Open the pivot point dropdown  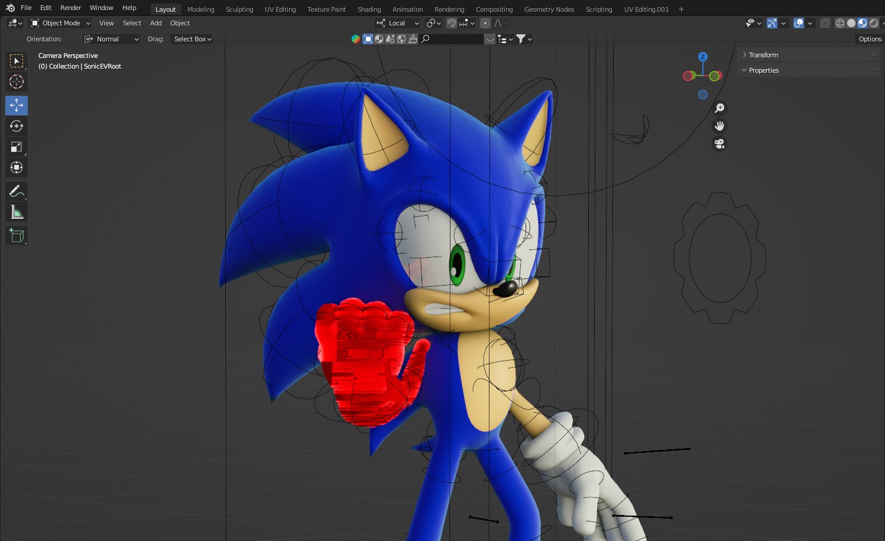click(433, 23)
